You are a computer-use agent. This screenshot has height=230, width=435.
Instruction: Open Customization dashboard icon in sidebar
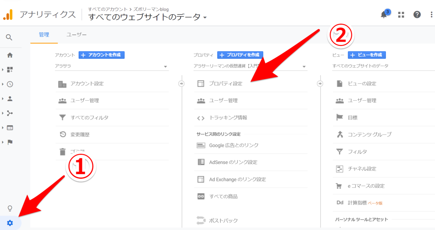[x=10, y=70]
